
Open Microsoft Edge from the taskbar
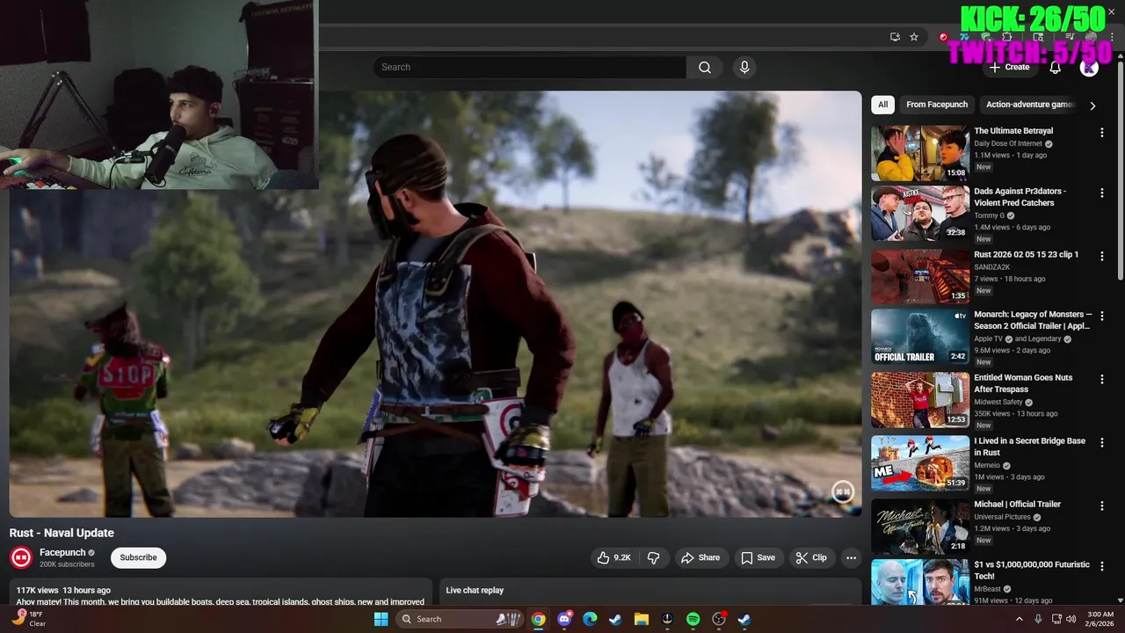pyautogui.click(x=590, y=619)
